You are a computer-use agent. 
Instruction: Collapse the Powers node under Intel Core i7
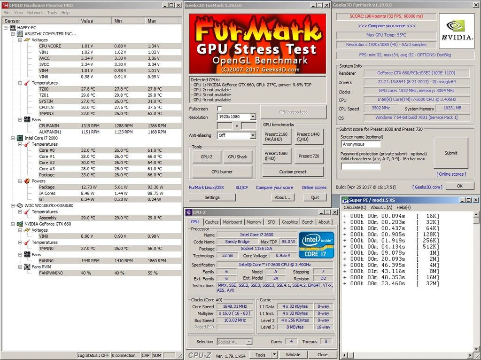pyautogui.click(x=20, y=181)
